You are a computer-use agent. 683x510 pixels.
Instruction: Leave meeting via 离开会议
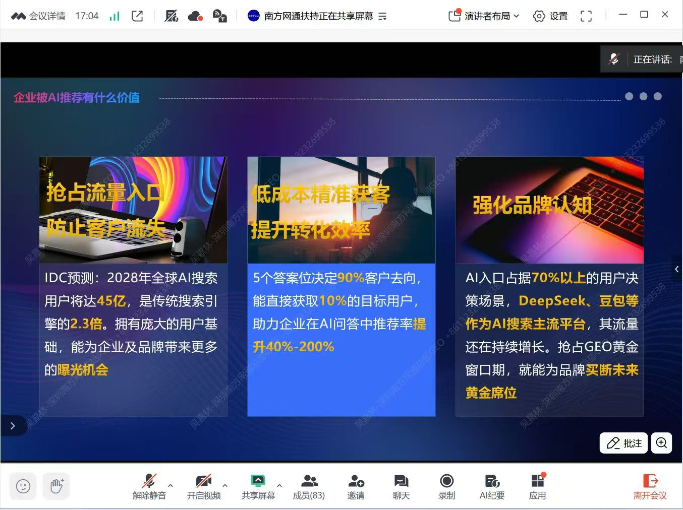[650, 486]
